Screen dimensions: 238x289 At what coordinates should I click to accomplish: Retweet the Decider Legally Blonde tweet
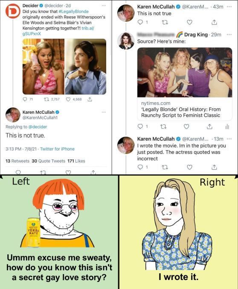pyautogui.click(x=46, y=99)
